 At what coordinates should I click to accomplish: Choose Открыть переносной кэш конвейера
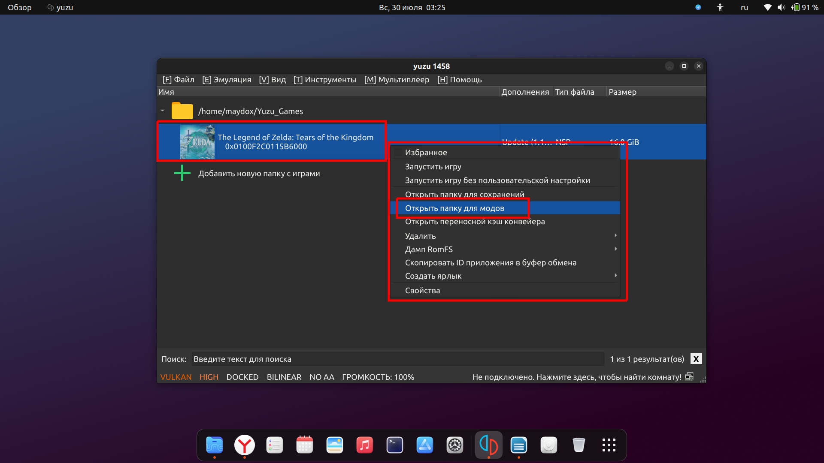(505, 221)
